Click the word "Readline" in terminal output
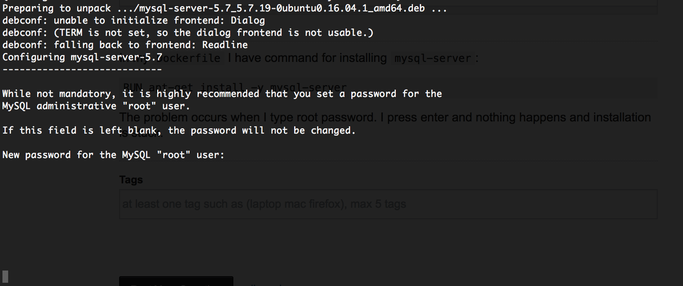Viewport: 683px width, 286px height. point(225,45)
